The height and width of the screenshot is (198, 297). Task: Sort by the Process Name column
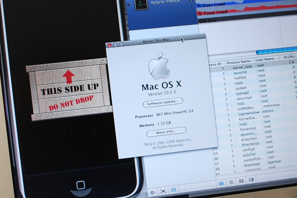239,62
